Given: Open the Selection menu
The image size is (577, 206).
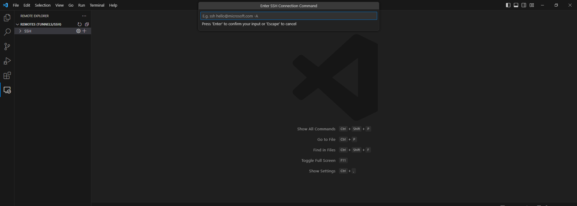Looking at the screenshot, I should pyautogui.click(x=43, y=5).
